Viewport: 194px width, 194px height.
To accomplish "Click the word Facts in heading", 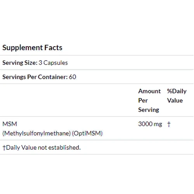I will point(54,47).
